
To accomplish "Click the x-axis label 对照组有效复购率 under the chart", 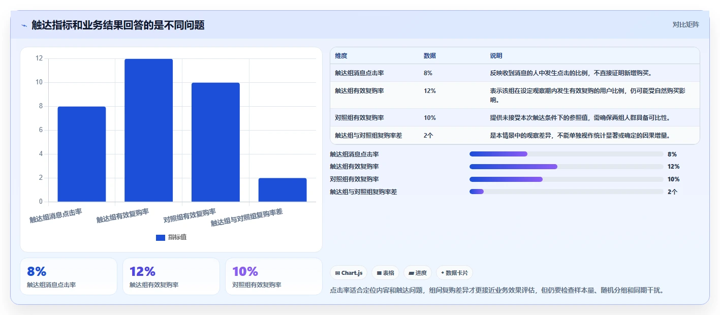I will pyautogui.click(x=190, y=215).
